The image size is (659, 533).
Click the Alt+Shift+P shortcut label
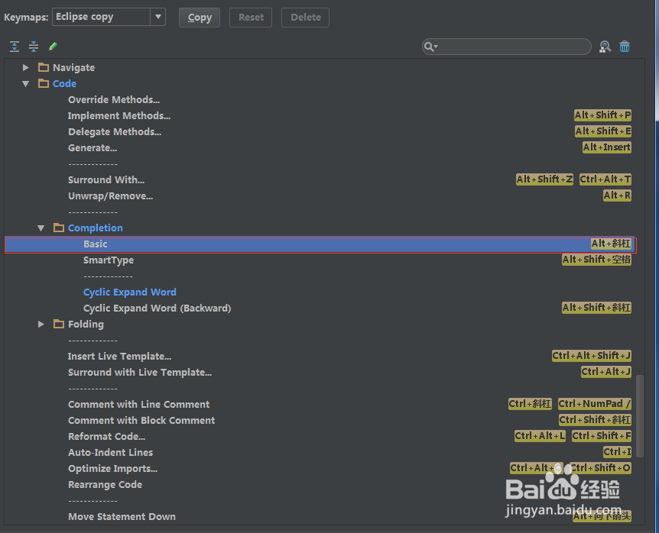(x=602, y=115)
